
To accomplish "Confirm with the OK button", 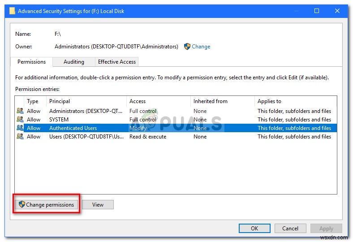I will pos(254,228).
